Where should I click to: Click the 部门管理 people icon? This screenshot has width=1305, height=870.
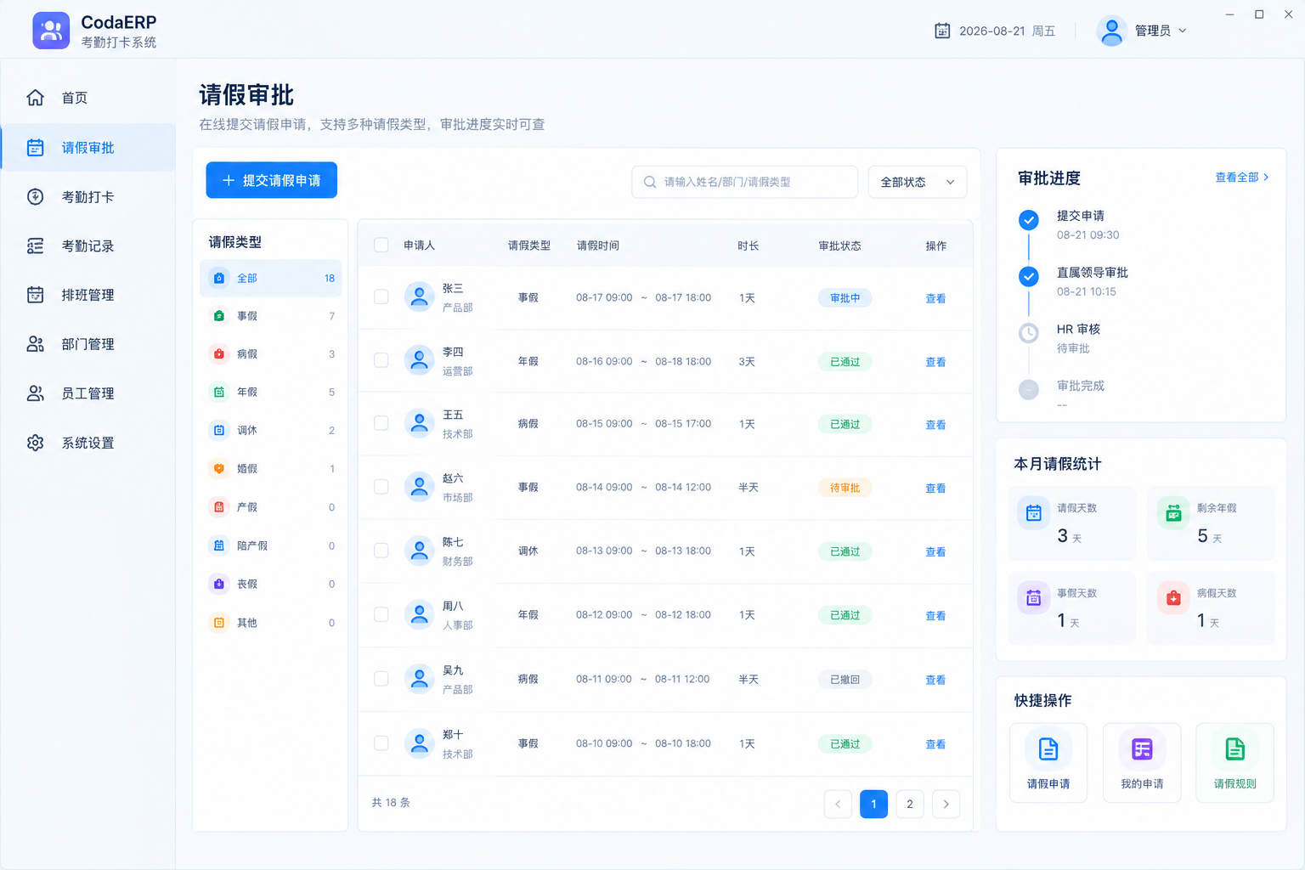tap(35, 344)
